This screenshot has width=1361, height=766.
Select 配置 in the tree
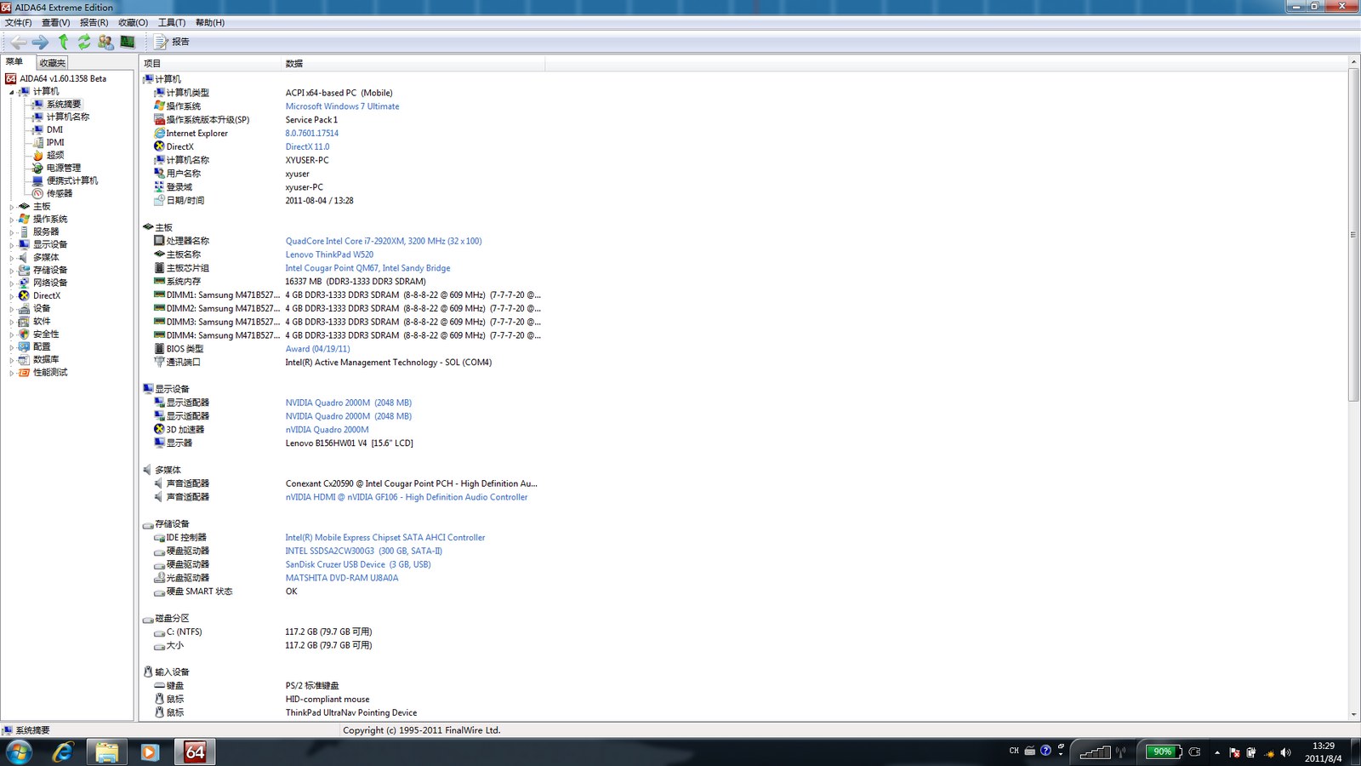[42, 347]
